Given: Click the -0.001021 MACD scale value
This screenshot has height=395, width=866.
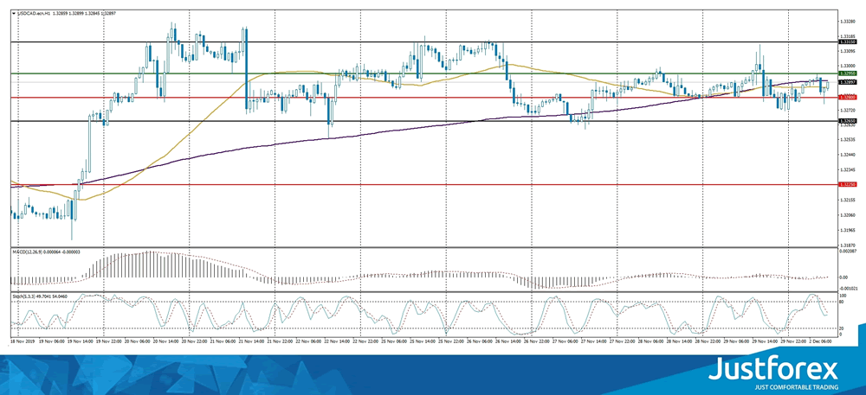Looking at the screenshot, I should coord(848,288).
